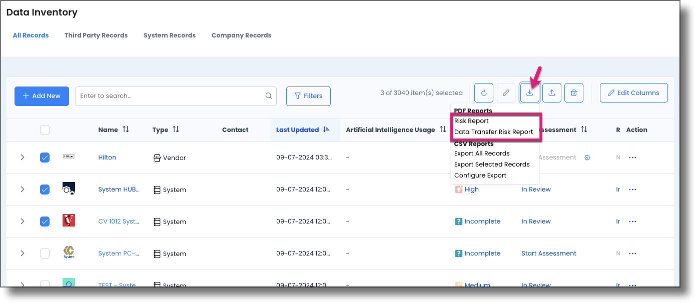This screenshot has width=696, height=303.
Task: Open the System PC record link
Action: tap(119, 253)
